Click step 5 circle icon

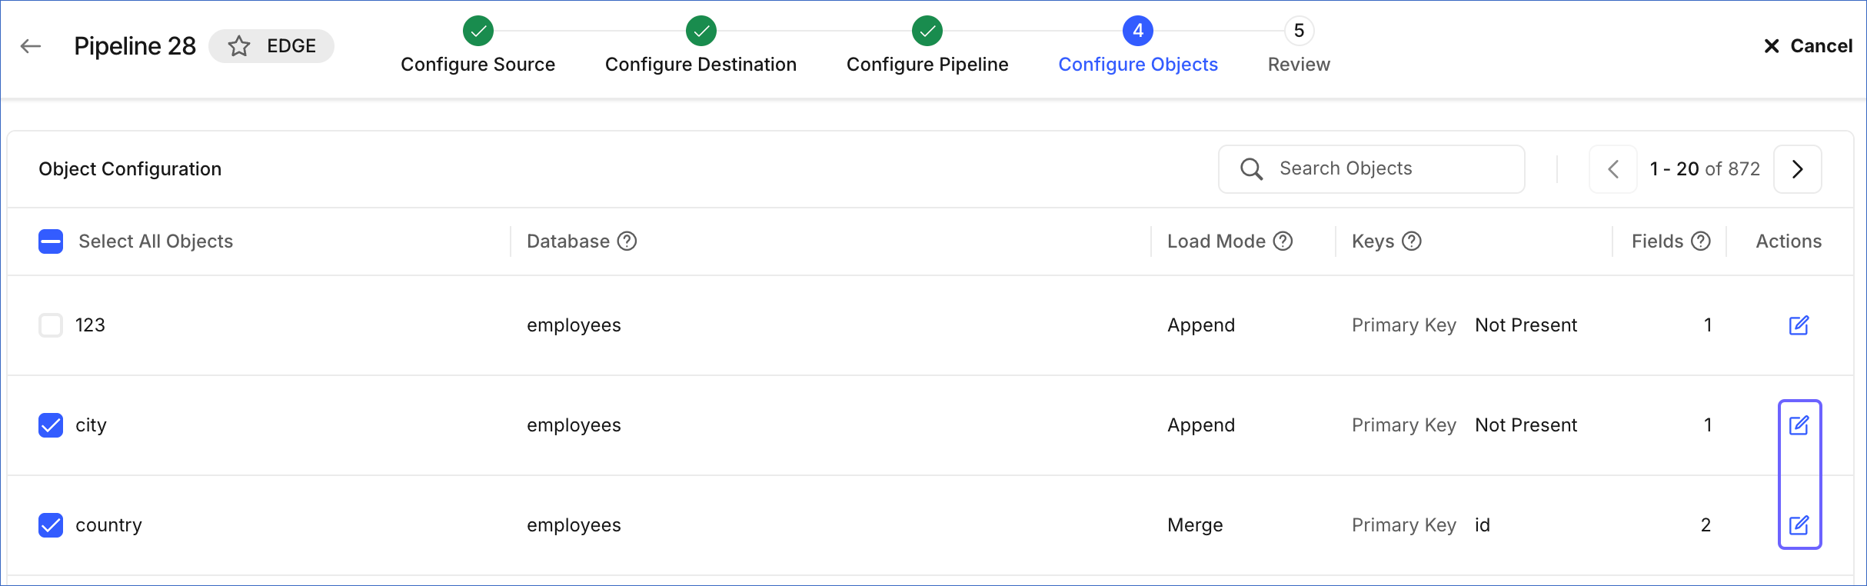[1300, 31]
